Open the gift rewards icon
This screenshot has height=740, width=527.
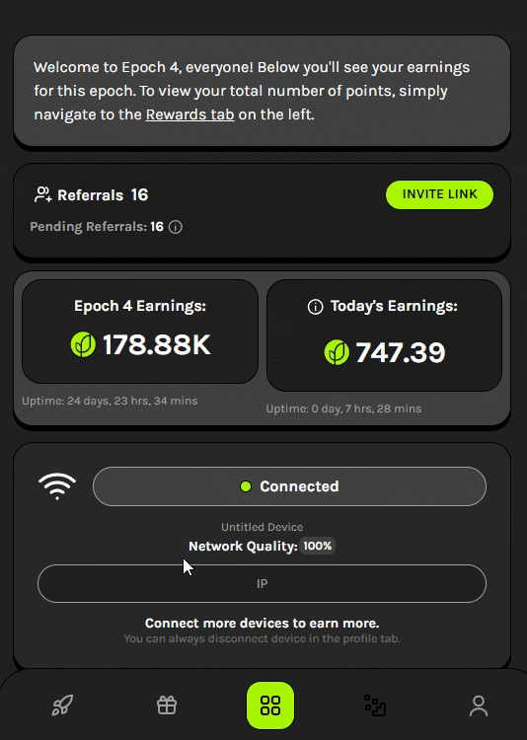(x=167, y=705)
